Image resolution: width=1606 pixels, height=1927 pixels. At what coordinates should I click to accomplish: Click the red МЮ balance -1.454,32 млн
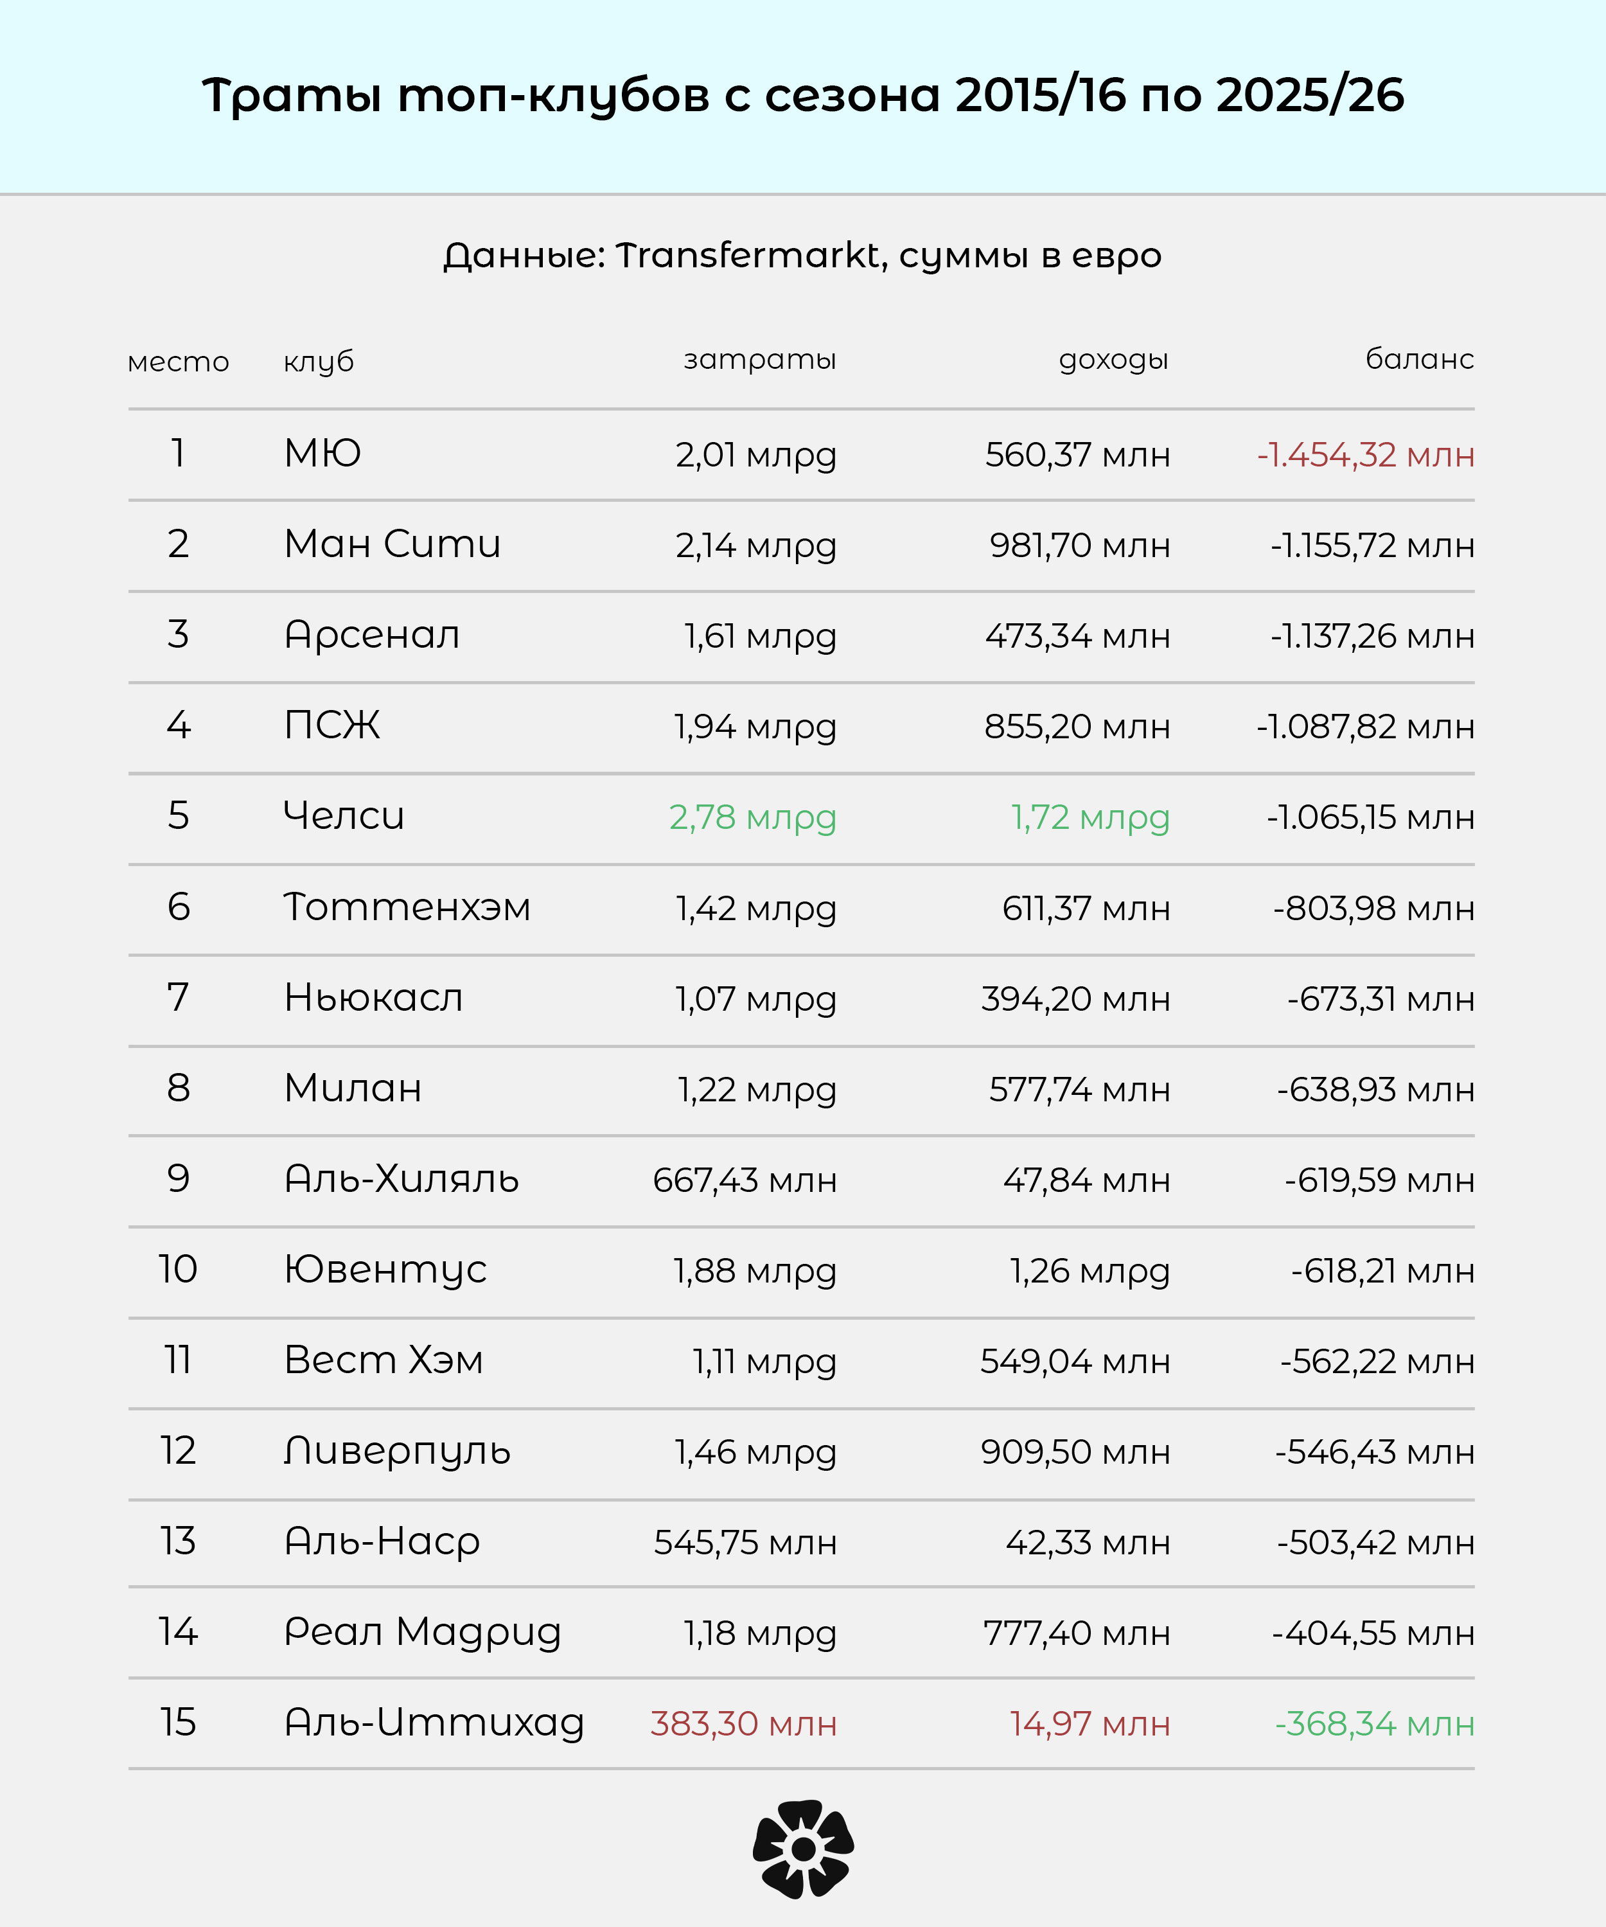click(1365, 455)
